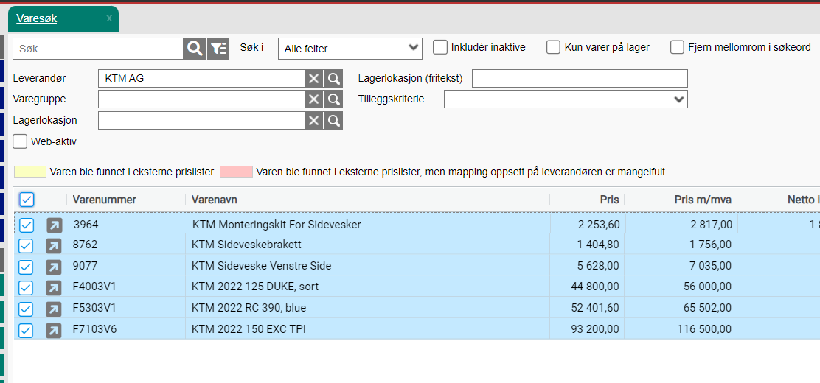The image size is (820, 383).
Task: Open lookup search for Leverandør
Action: 333,79
